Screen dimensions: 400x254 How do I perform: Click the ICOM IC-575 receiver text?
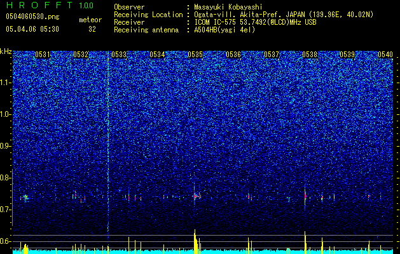(255, 22)
